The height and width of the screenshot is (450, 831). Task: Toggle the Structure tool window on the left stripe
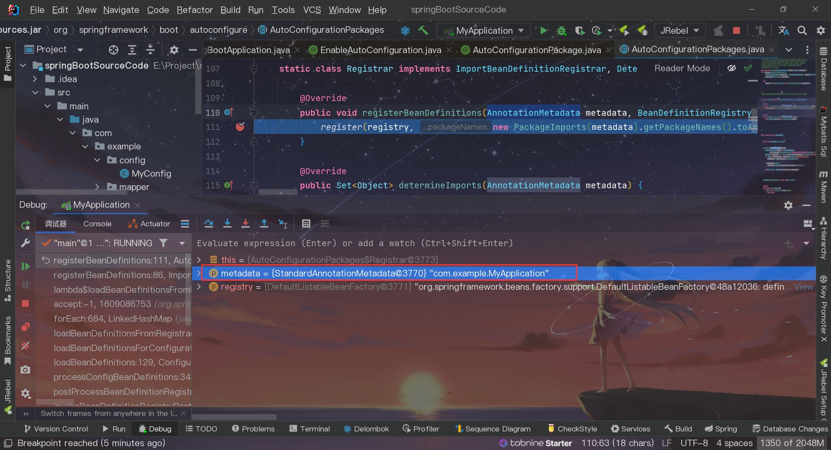click(x=7, y=281)
